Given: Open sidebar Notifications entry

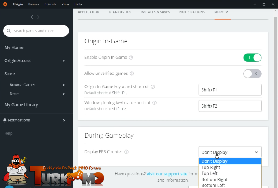Looking at the screenshot, I should 19,120.
